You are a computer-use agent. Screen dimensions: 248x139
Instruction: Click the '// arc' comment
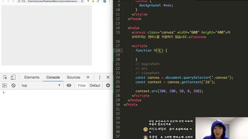(141, 69)
